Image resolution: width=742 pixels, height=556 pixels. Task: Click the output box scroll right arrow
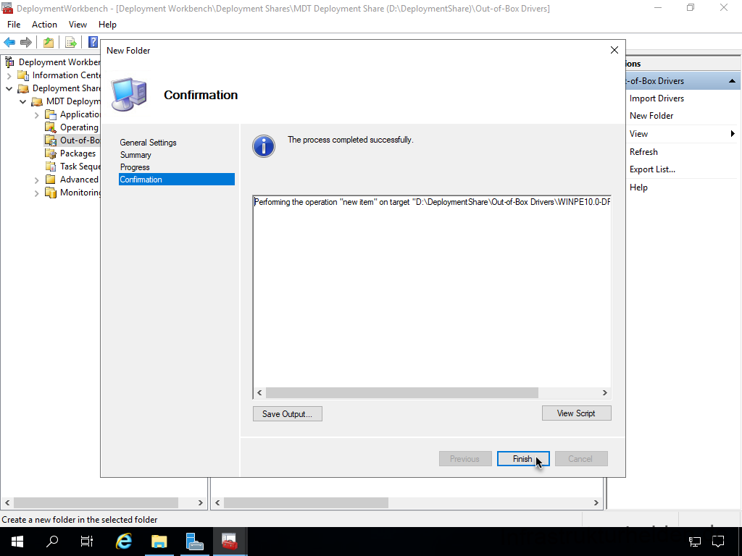[604, 393]
